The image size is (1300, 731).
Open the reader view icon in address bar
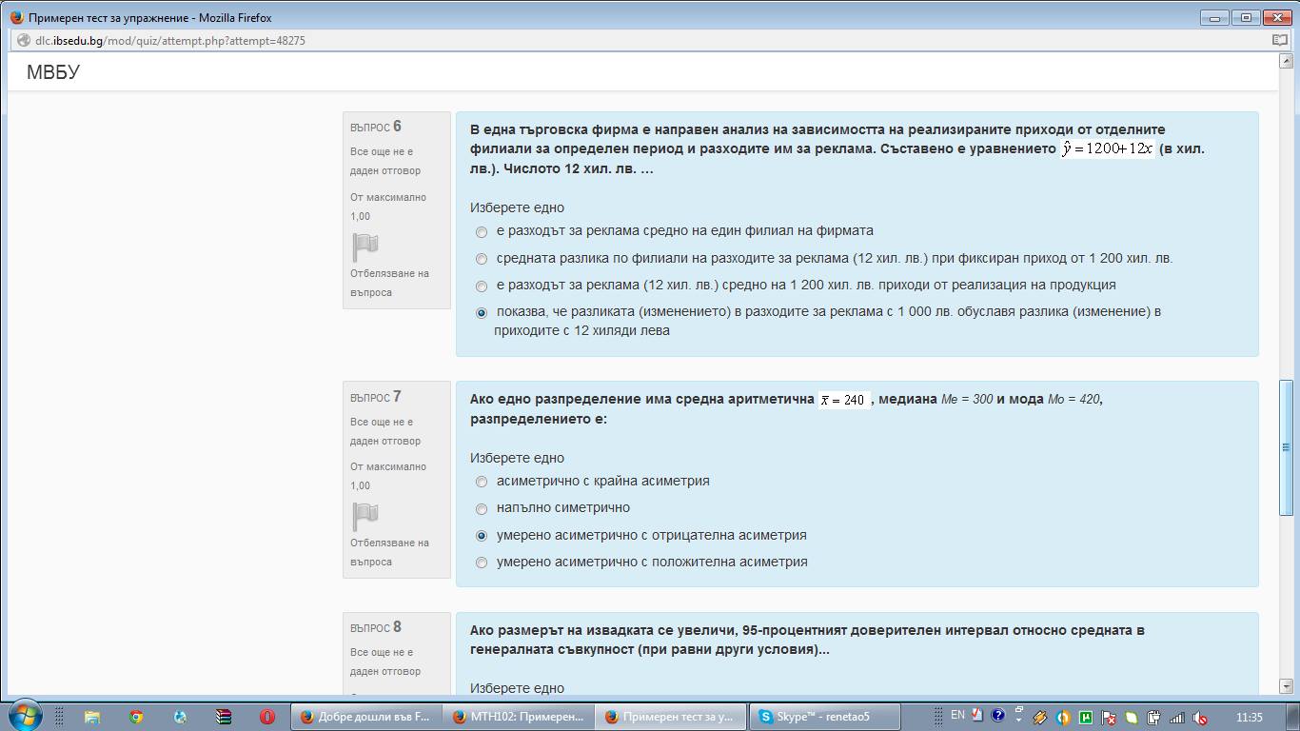(x=1280, y=41)
